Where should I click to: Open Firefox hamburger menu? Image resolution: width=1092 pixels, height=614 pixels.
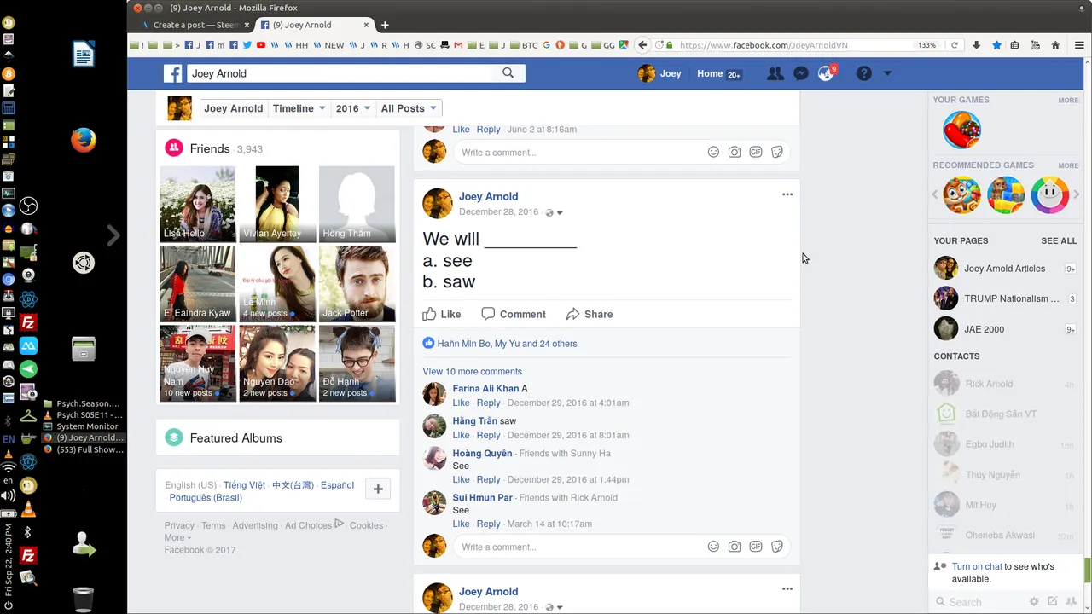[1079, 45]
